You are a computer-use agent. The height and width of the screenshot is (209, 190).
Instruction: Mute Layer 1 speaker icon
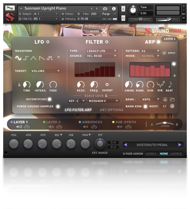pyautogui.click(x=19, y=127)
